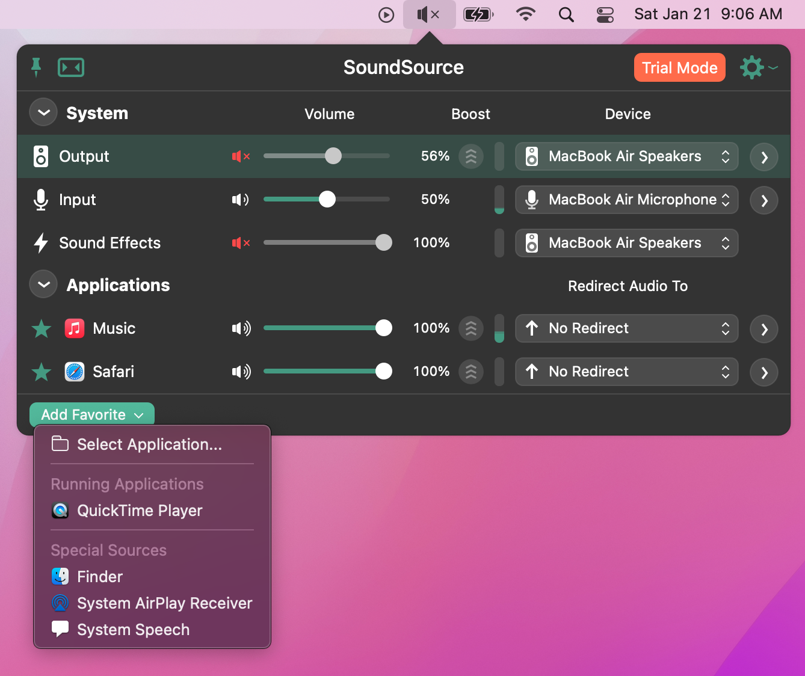
Task: Open the Wi-Fi menu
Action: click(x=526, y=14)
